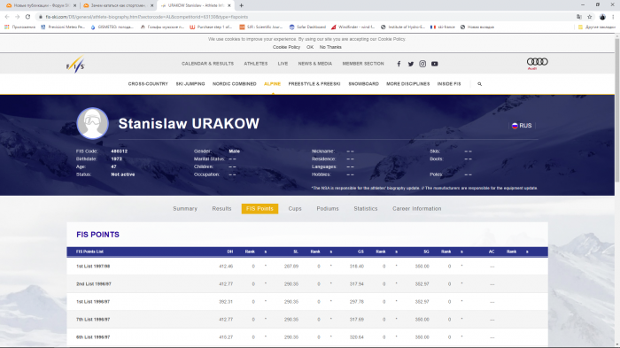Image resolution: width=620 pixels, height=348 pixels.
Task: Close the URAKOW Stanislaw tab
Action: click(229, 5)
